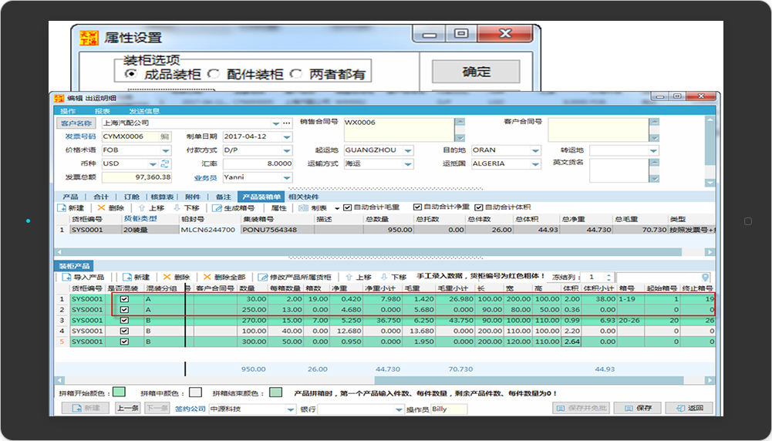This screenshot has width=772, height=441.
Task: Click 生成箱号 generate box number
Action: coord(233,207)
